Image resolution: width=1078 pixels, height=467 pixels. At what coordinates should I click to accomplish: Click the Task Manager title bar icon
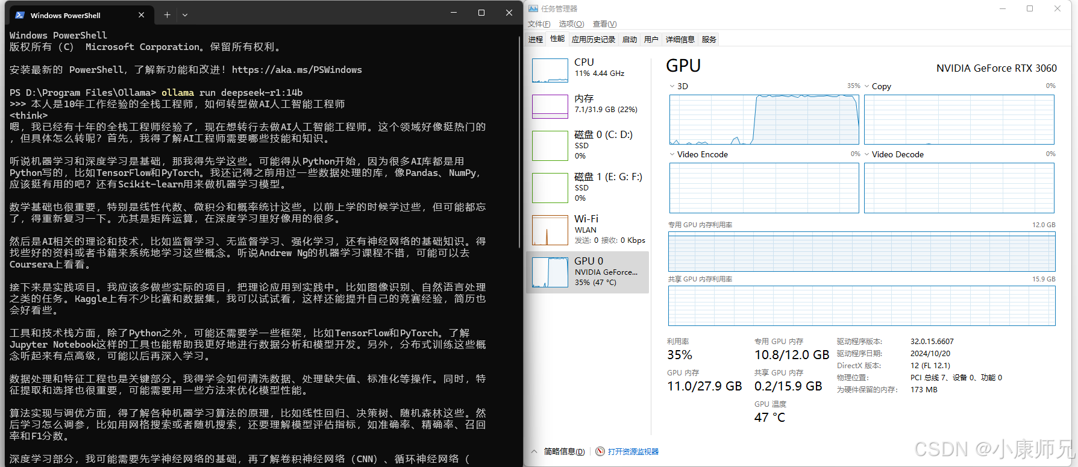533,8
